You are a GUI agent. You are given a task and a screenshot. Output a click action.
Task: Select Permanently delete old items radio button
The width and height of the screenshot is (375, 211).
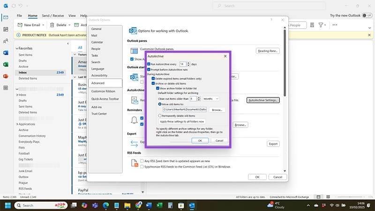click(x=160, y=116)
